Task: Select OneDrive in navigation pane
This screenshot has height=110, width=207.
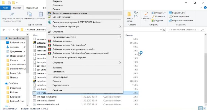Action: tap(13, 83)
